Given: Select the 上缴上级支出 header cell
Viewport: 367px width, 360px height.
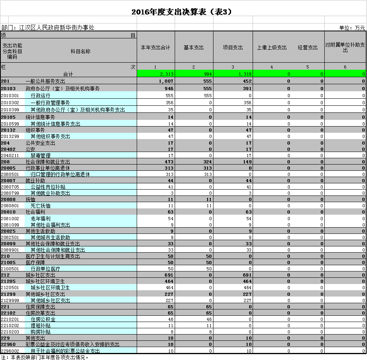Looking at the screenshot, I should click(x=272, y=48).
